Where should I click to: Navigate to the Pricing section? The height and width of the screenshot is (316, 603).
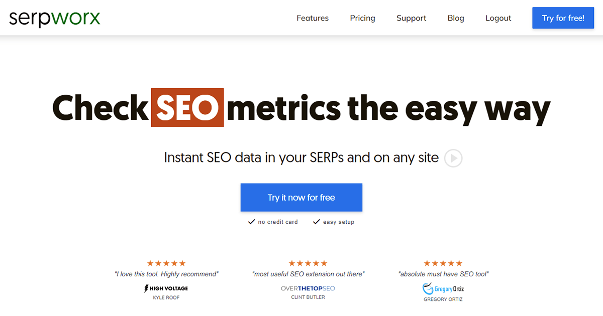pyautogui.click(x=362, y=18)
